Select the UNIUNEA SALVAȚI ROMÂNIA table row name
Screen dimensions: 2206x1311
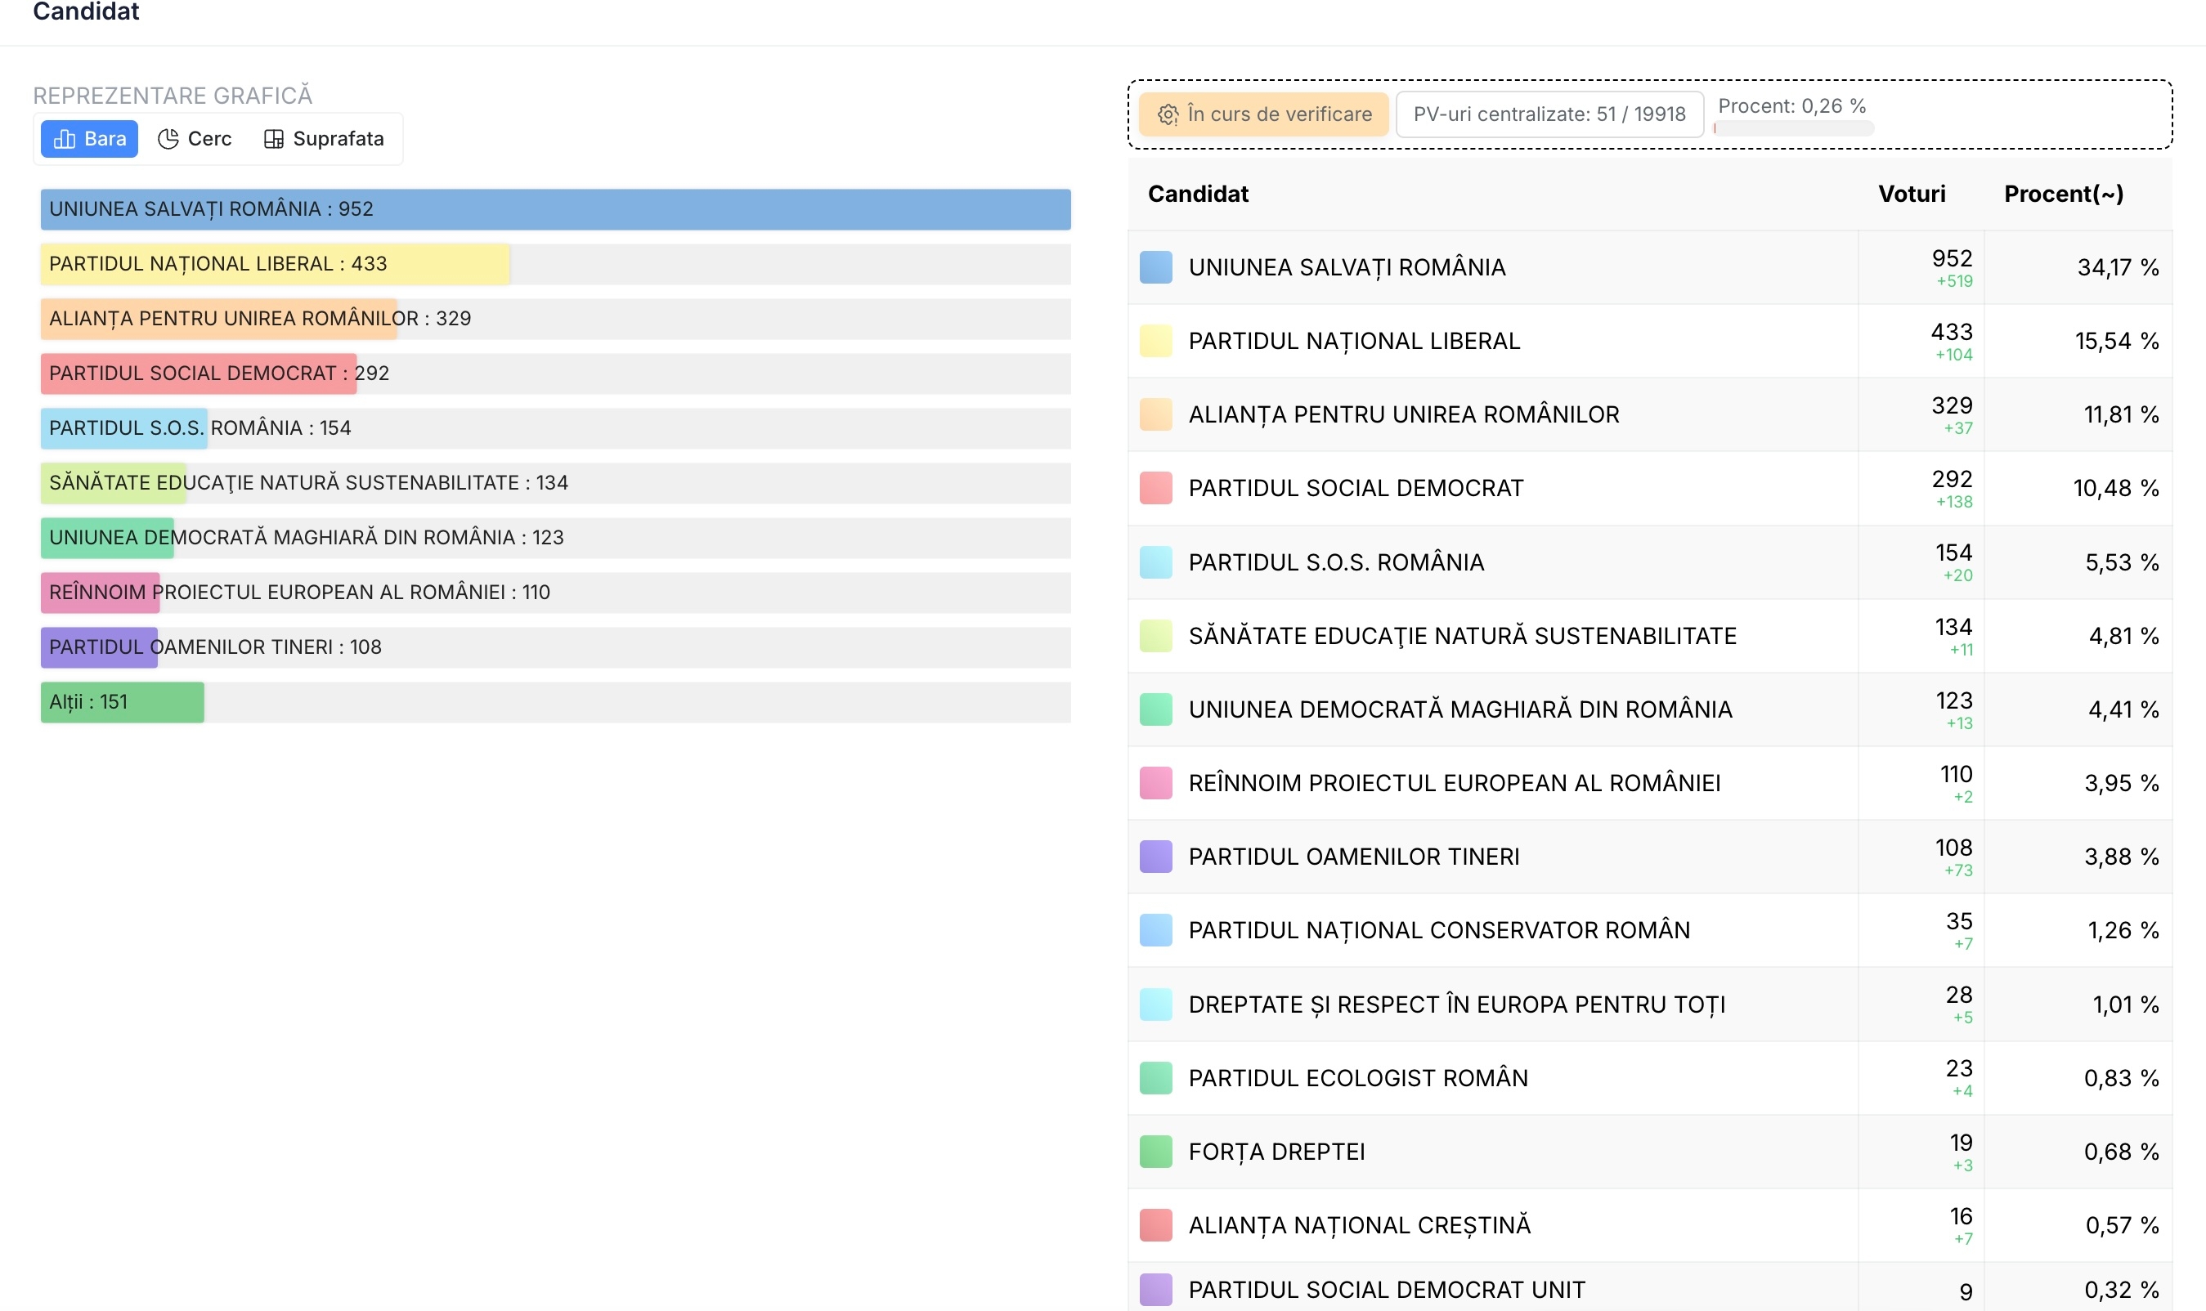click(x=1346, y=268)
